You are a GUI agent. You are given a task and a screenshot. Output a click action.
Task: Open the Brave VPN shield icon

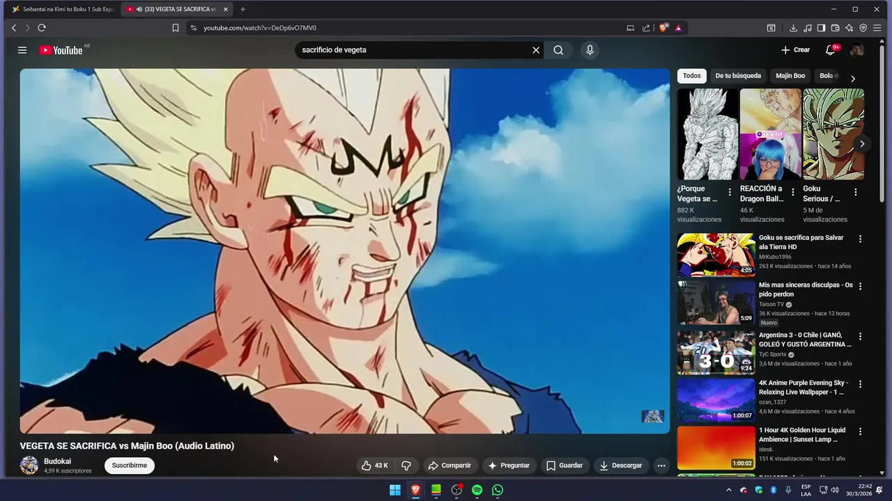tap(863, 28)
